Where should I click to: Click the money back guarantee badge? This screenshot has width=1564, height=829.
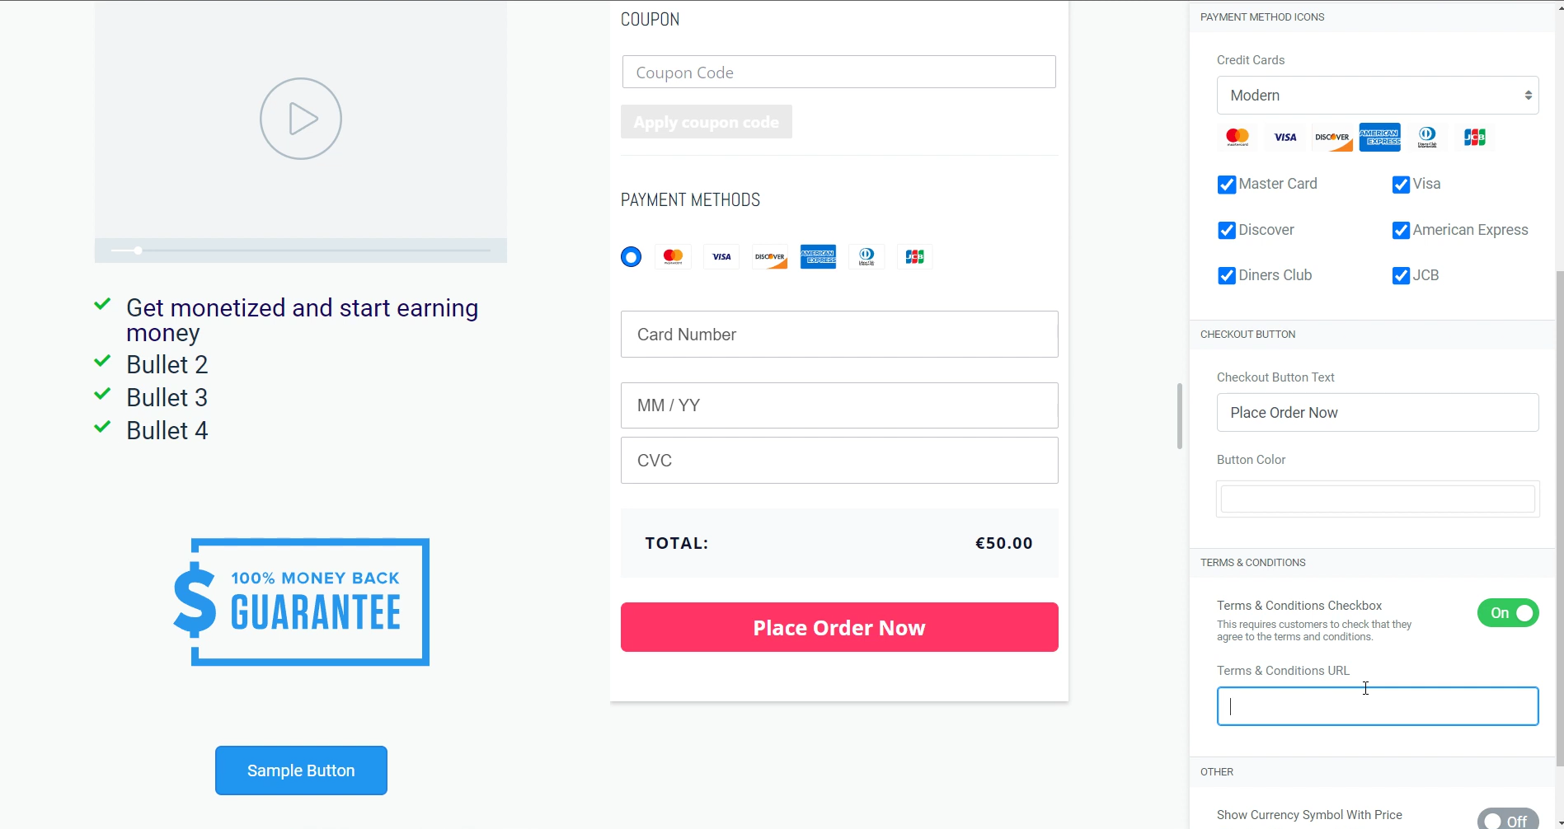[301, 602]
